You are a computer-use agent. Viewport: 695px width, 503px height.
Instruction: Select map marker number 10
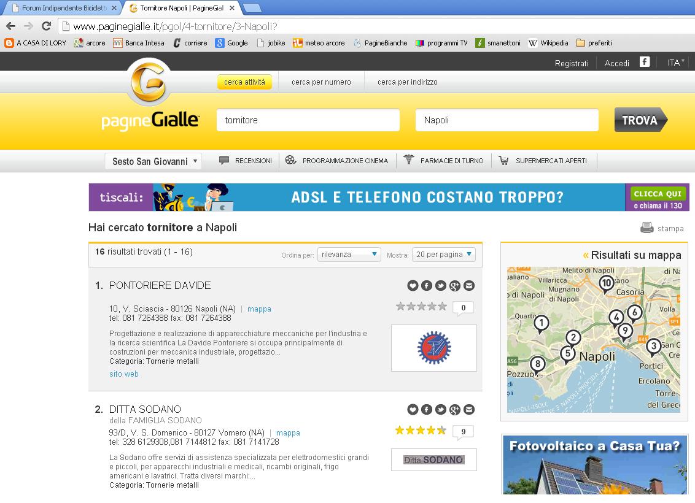pyautogui.click(x=607, y=284)
